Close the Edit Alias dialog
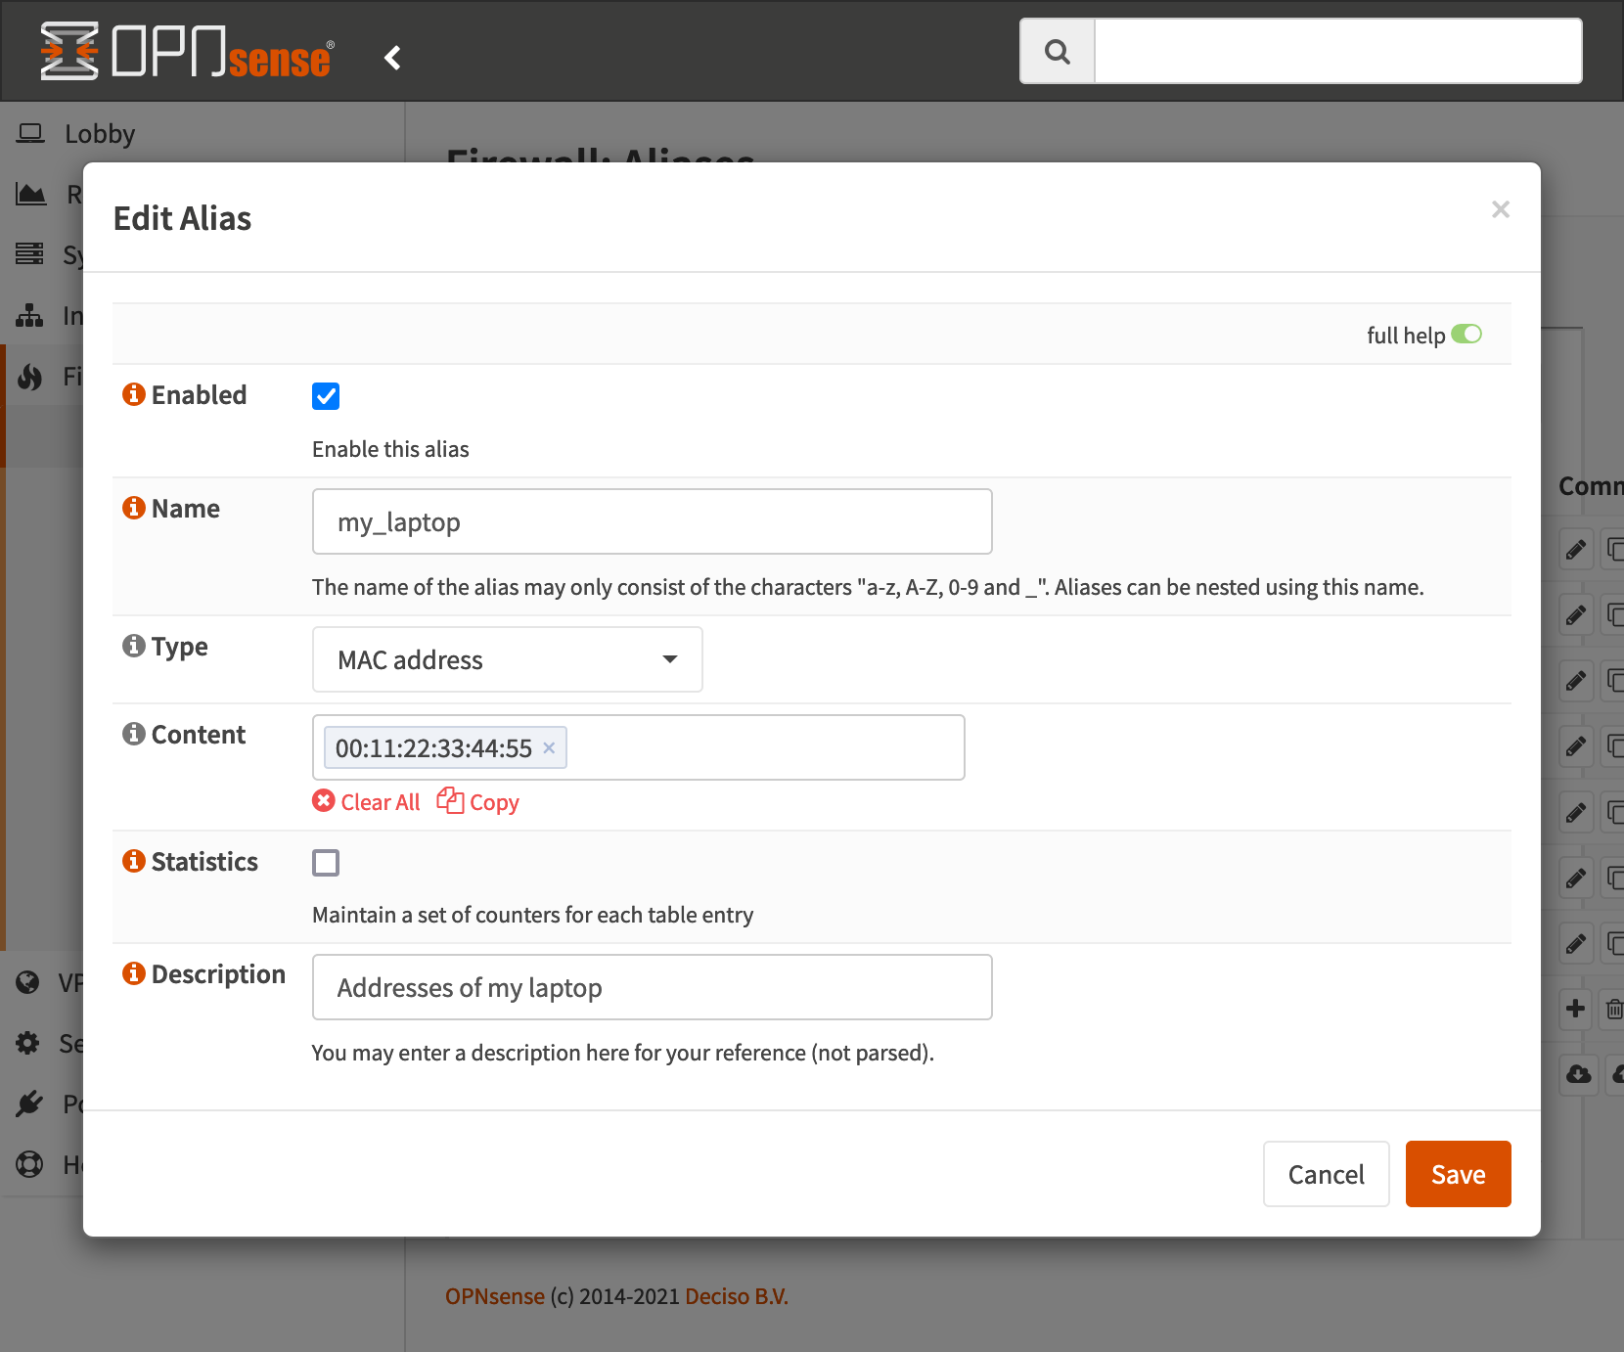This screenshot has width=1624, height=1352. [x=1501, y=209]
